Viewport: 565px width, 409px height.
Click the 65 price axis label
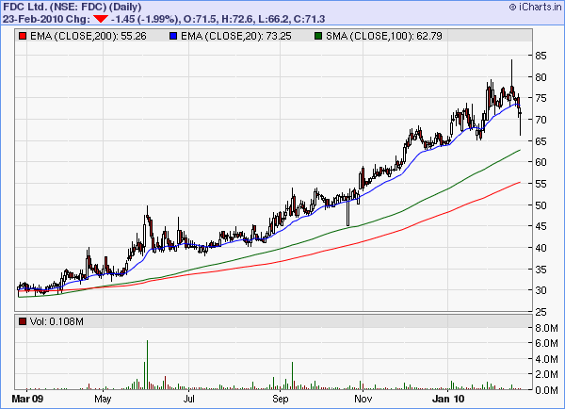pos(541,141)
